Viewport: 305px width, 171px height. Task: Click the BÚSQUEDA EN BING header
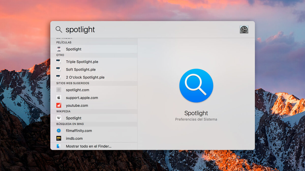point(70,124)
